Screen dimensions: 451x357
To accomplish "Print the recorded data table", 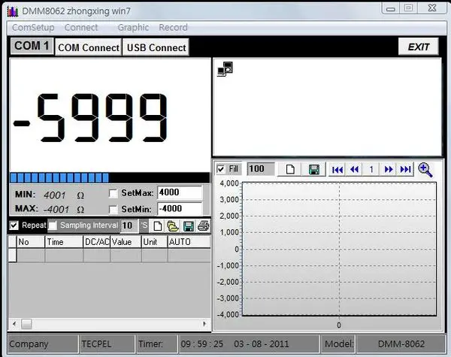I will (x=204, y=225).
